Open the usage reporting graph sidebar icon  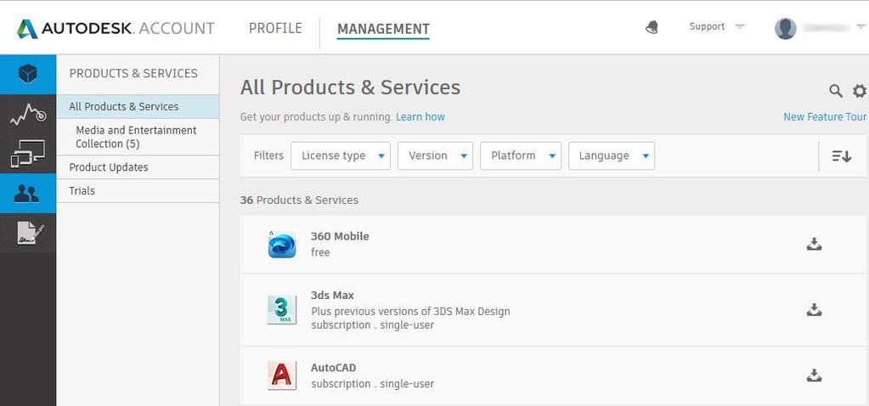[28, 114]
